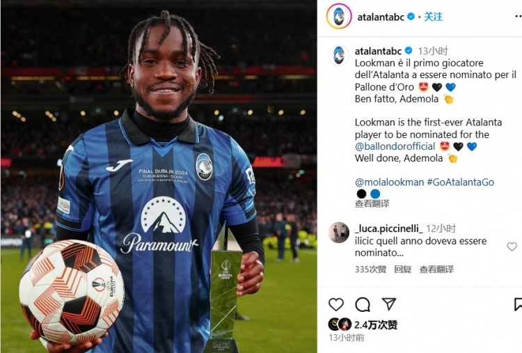Open atalantabc header profile avatar
522x353 pixels.
tap(339, 16)
